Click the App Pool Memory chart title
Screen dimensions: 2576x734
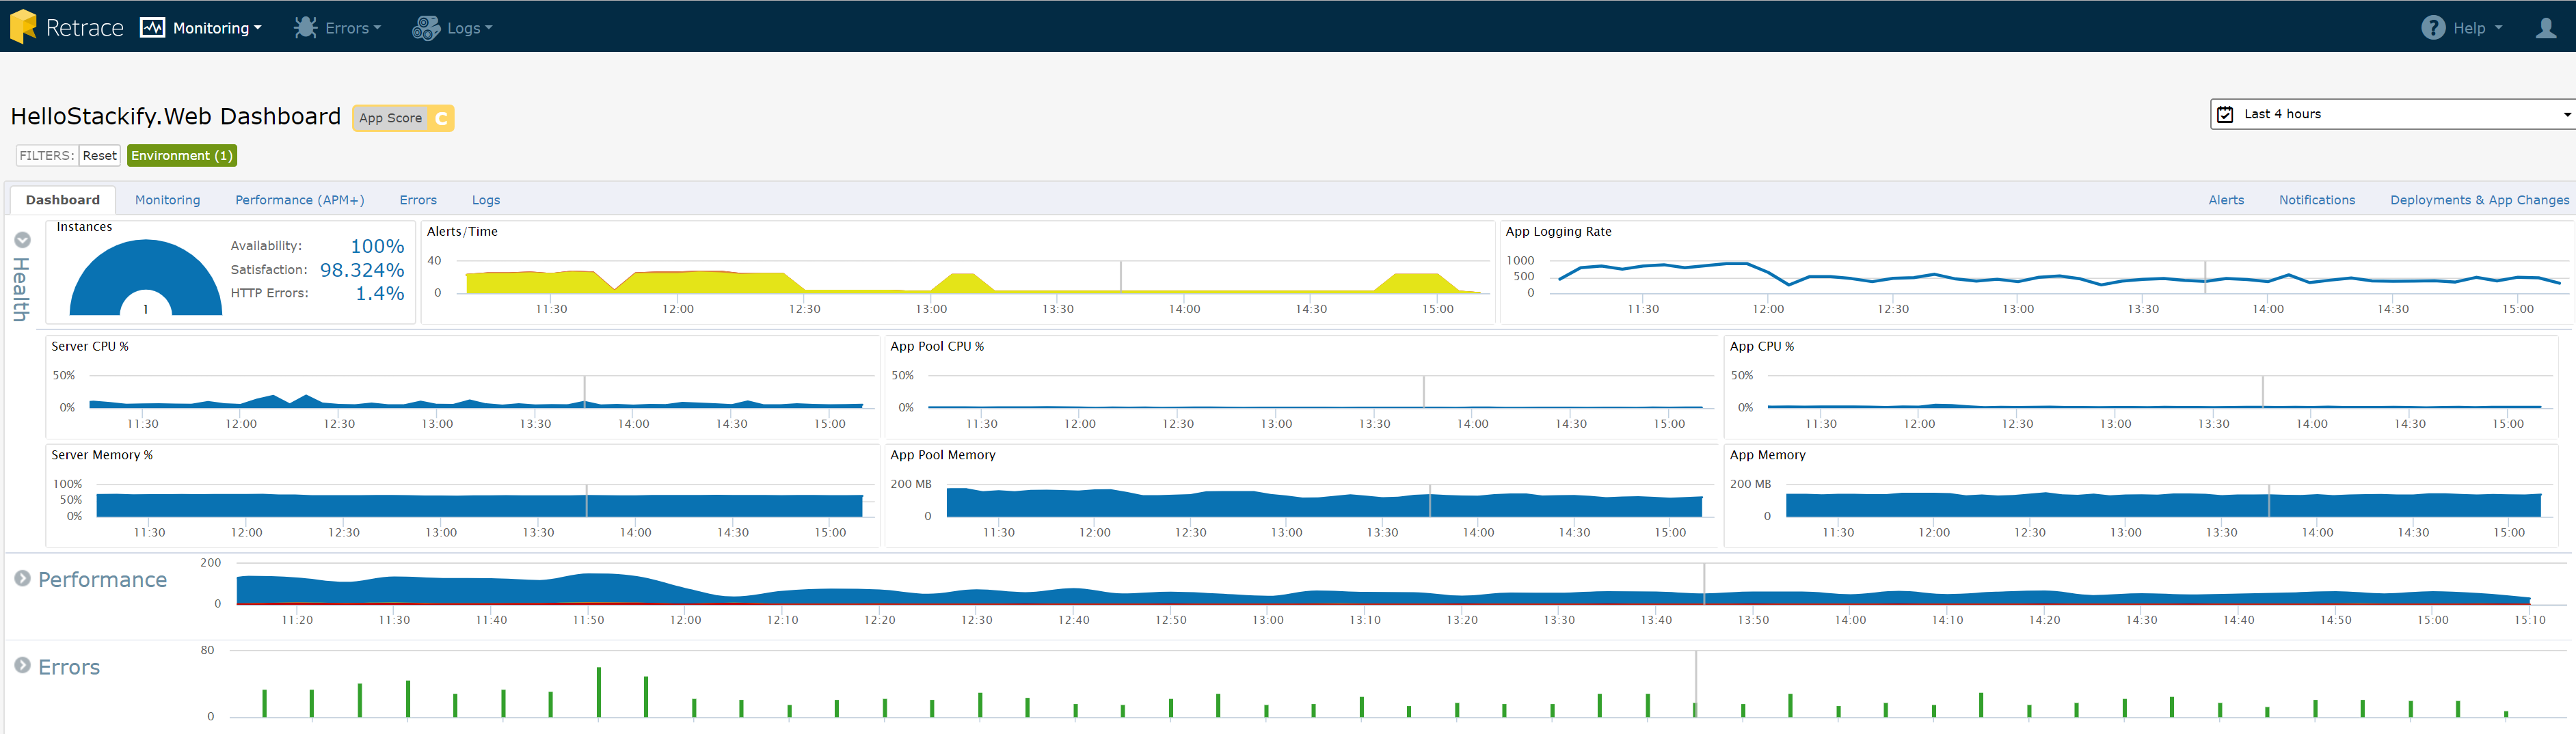tap(943, 455)
